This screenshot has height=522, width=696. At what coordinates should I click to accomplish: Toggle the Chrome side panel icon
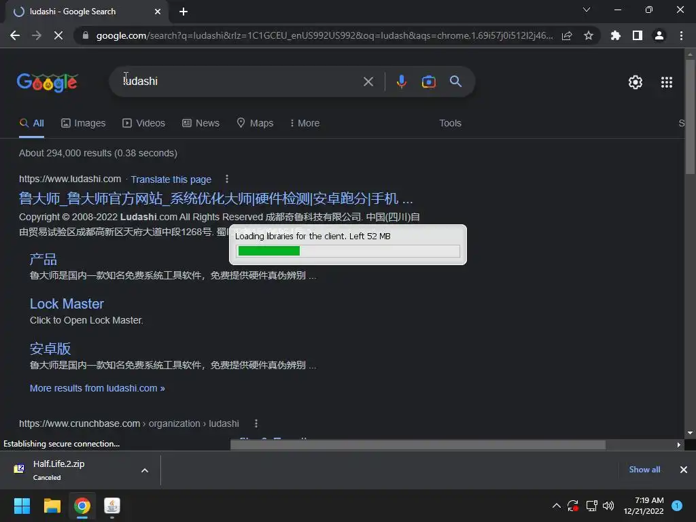point(638,35)
